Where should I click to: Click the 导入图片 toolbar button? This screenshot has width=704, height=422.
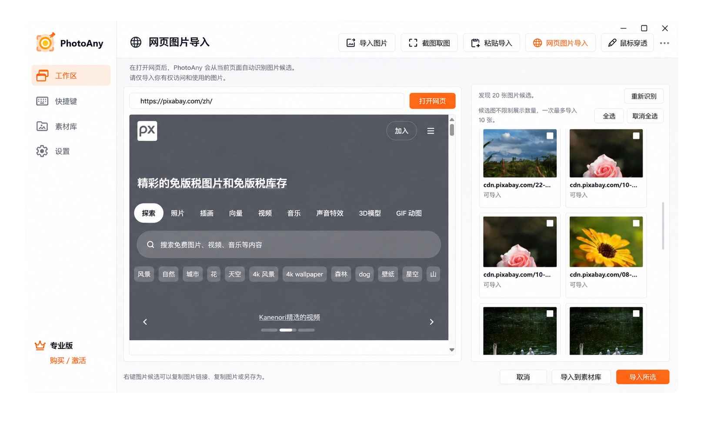tap(367, 43)
